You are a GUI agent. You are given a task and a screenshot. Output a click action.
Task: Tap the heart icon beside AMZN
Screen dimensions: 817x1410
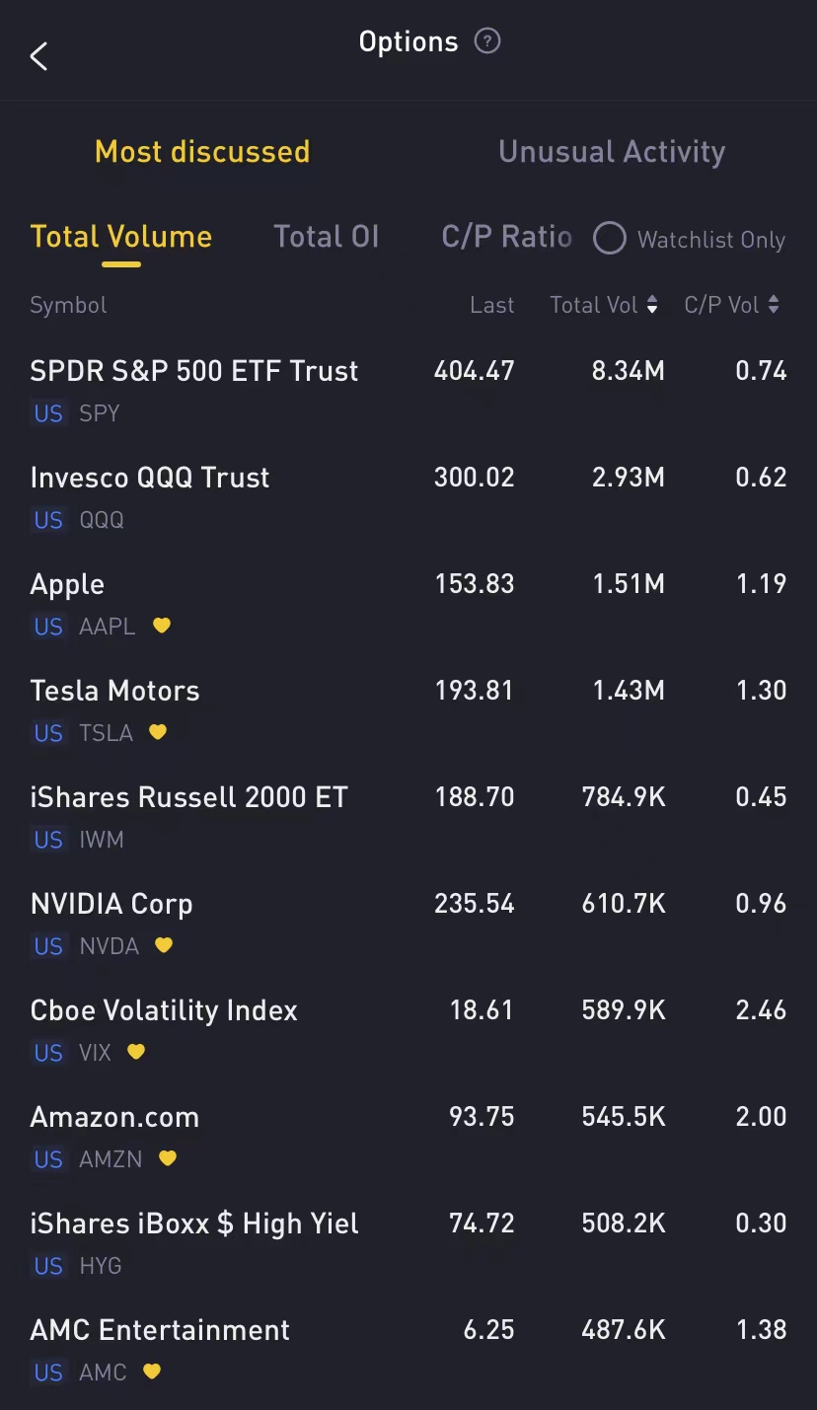[x=168, y=1158]
